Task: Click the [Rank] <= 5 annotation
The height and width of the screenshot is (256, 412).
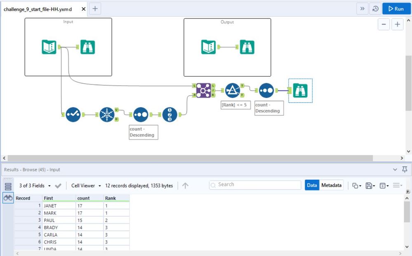Action: (235, 105)
